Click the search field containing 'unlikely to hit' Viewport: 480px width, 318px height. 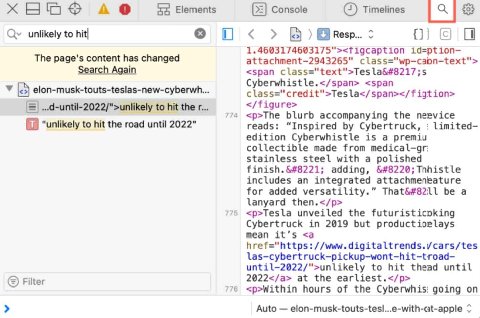(107, 34)
